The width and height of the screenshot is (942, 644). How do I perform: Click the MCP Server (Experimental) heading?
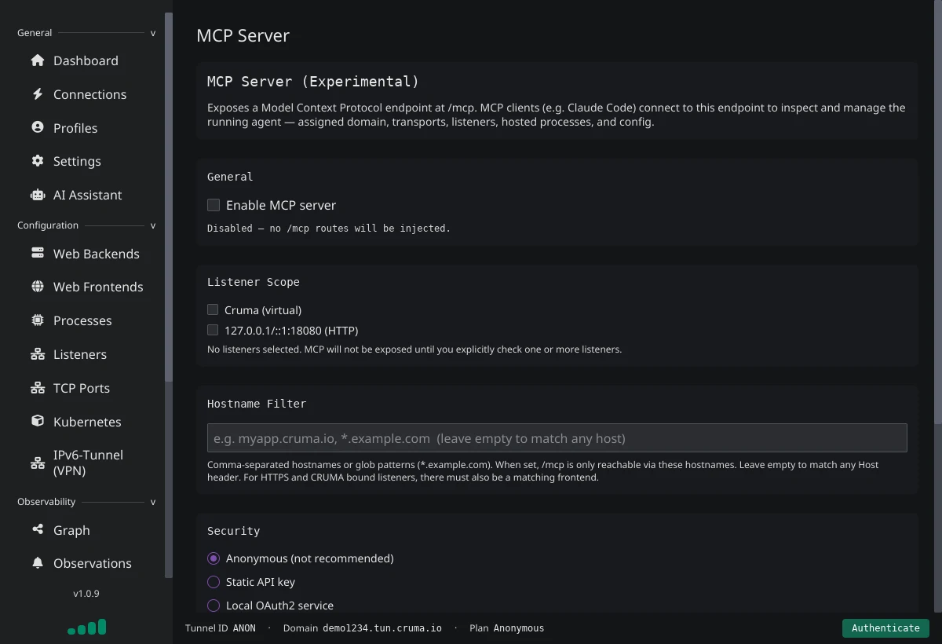pos(312,82)
